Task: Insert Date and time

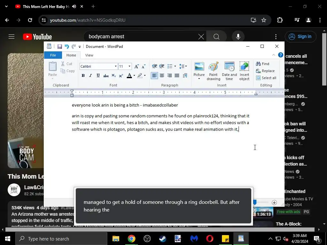Action: [229, 71]
